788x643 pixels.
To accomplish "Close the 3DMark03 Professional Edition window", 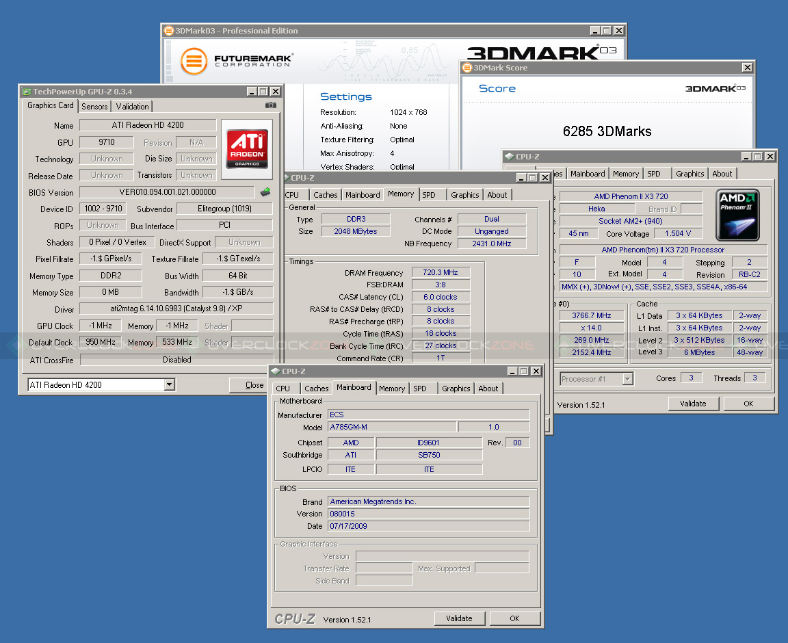I will 619,31.
